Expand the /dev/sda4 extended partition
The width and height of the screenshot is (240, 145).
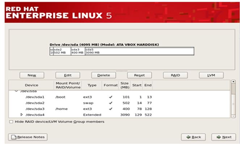tap(22, 114)
